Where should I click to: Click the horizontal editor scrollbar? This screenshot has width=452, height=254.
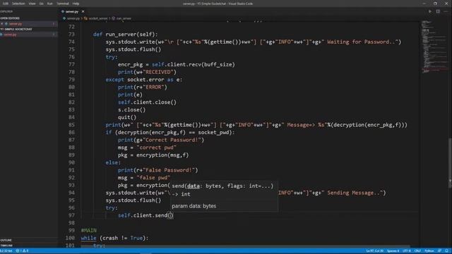(245, 246)
